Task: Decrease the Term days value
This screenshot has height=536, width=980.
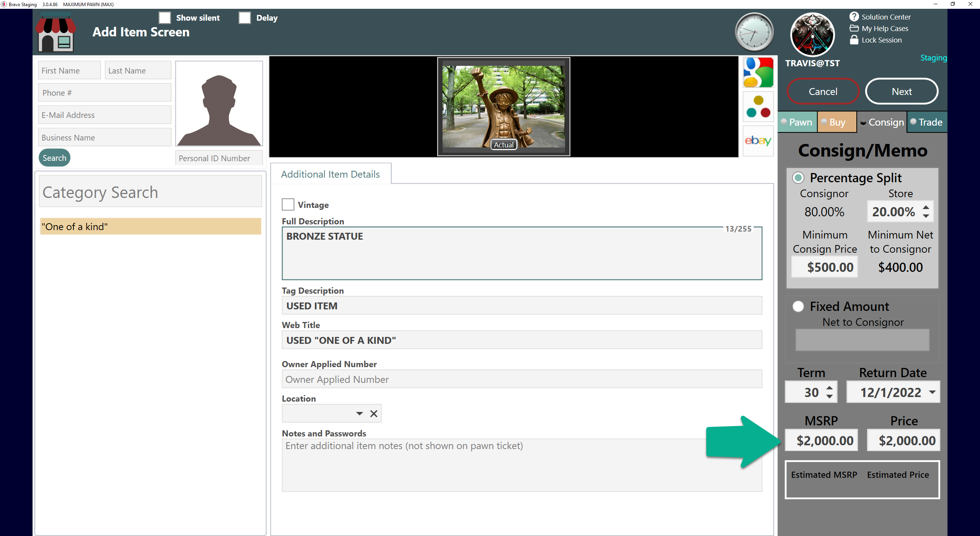Action: point(830,397)
